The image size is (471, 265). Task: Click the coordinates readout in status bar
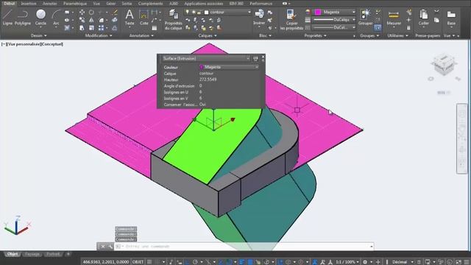[x=106, y=262]
